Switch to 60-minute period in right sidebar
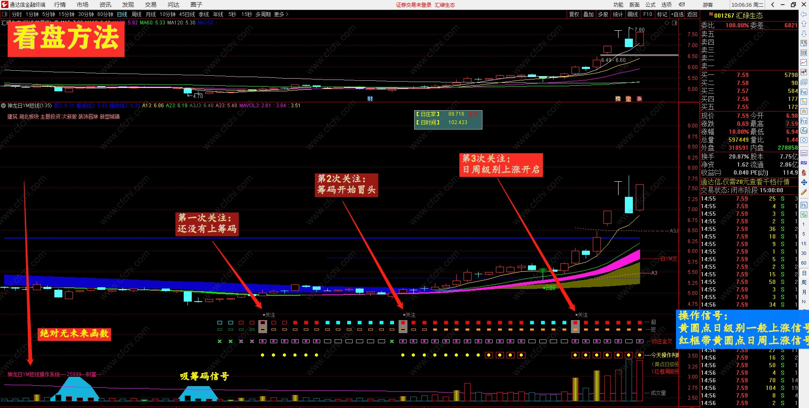This screenshot has height=408, width=809. tap(804, 263)
